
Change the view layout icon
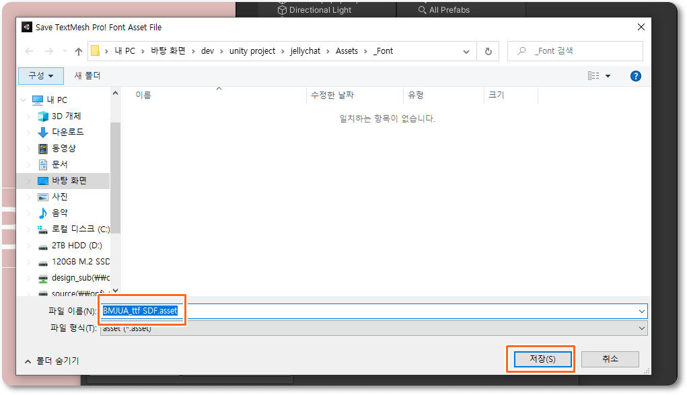click(593, 76)
